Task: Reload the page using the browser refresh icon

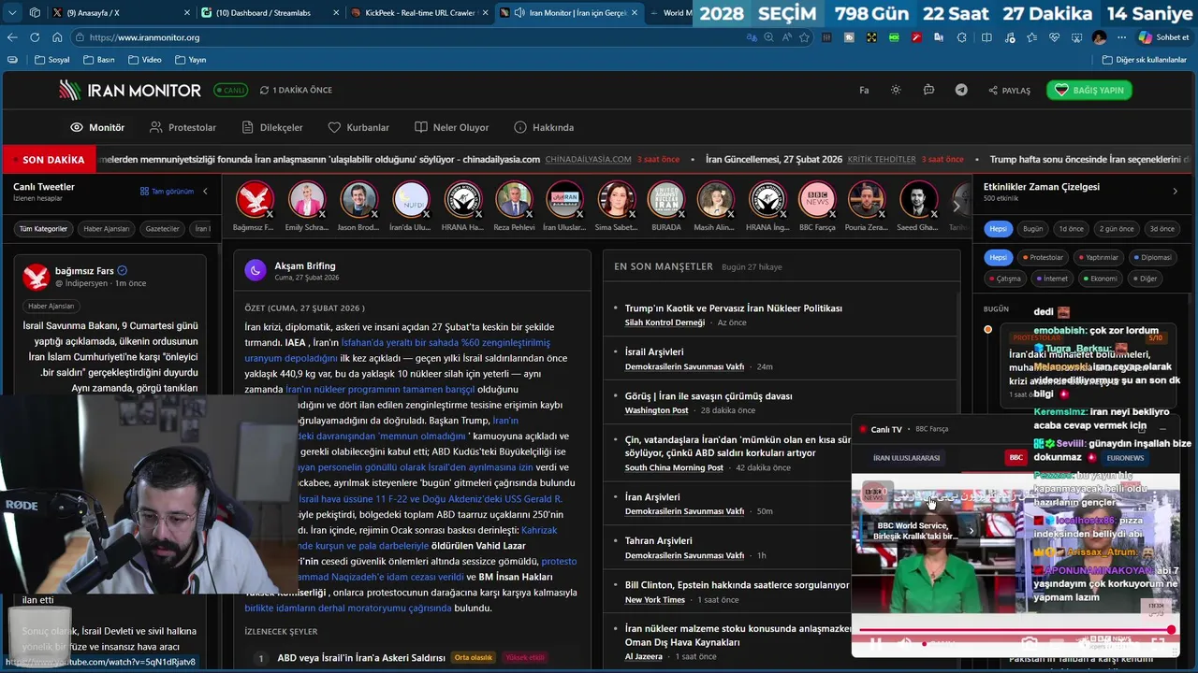Action: click(35, 37)
